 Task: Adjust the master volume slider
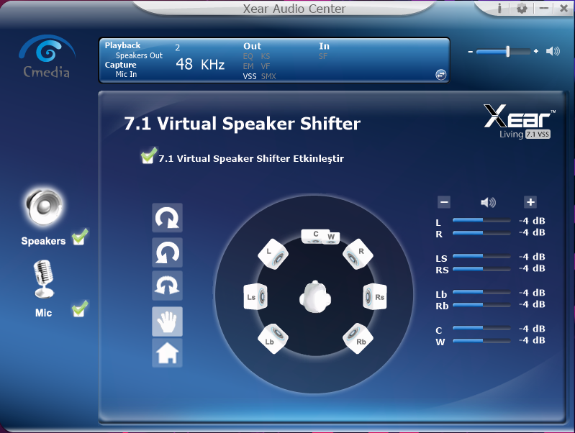(x=503, y=52)
